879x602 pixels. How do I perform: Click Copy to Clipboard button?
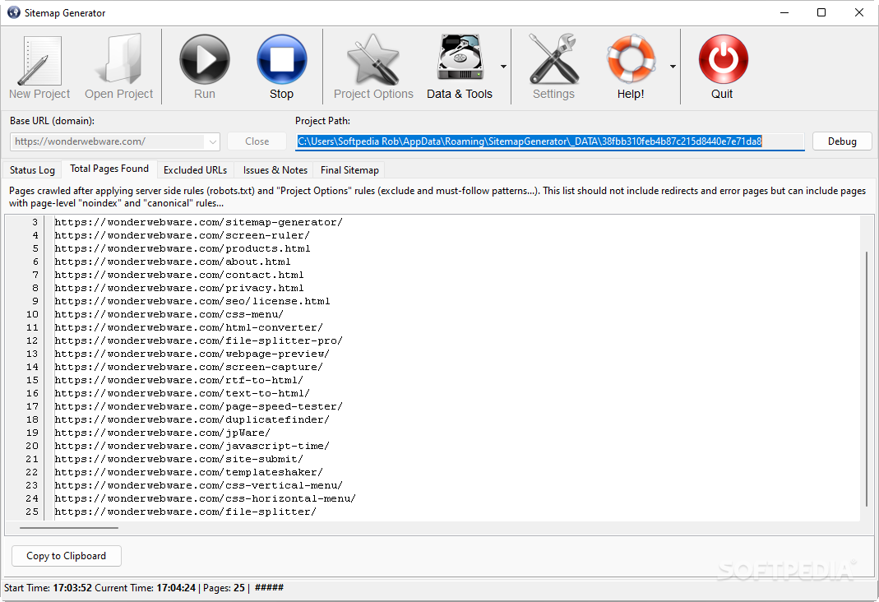point(66,556)
